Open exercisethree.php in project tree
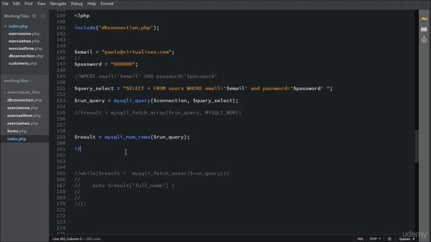The height and width of the screenshot is (242, 431). click(x=25, y=116)
